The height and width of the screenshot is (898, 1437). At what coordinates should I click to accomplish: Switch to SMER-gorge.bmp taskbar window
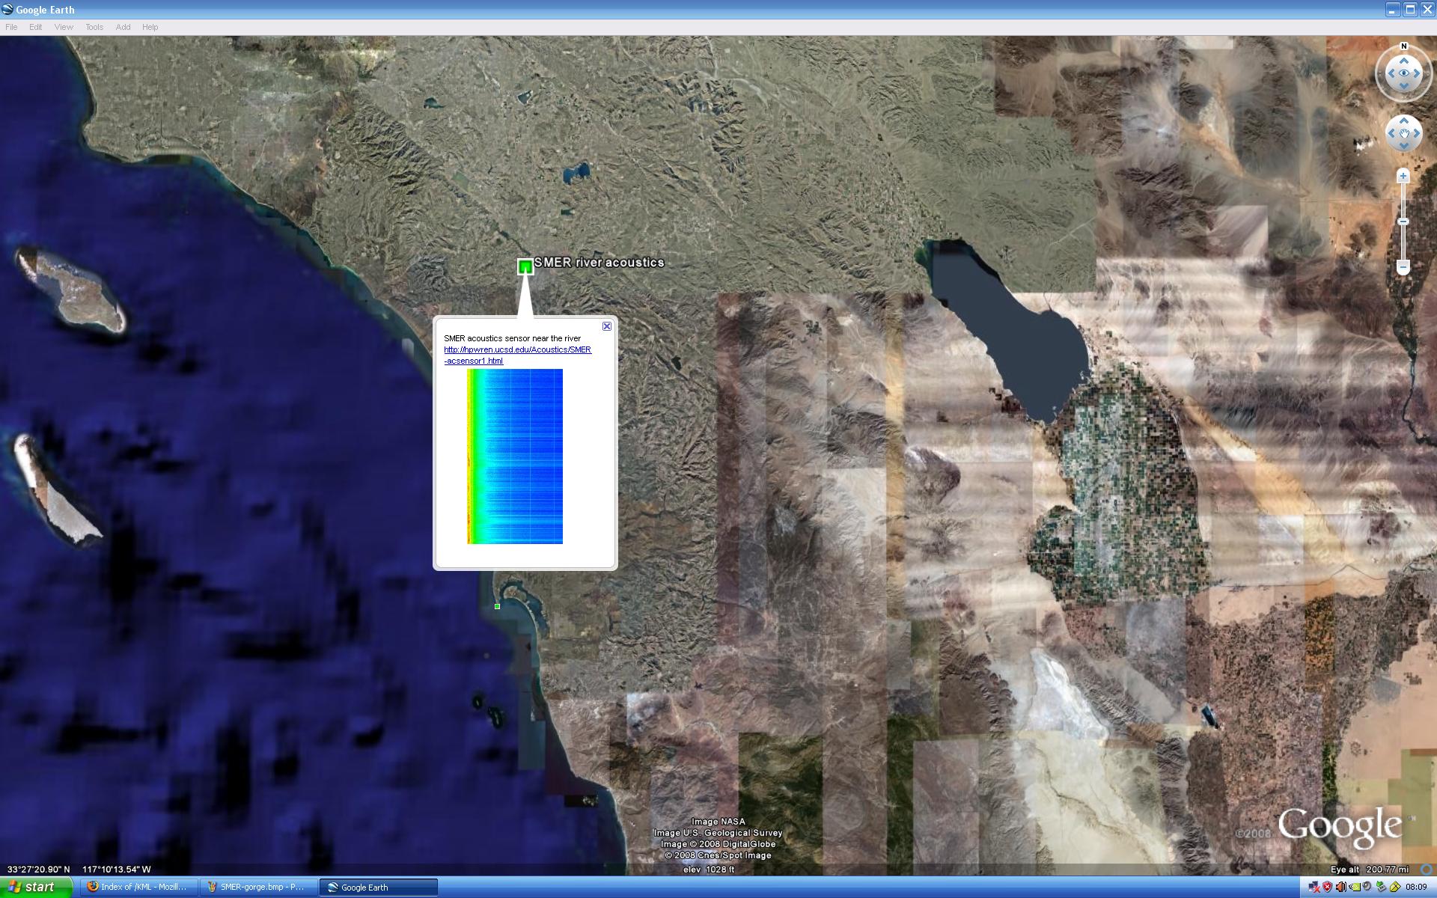[258, 887]
